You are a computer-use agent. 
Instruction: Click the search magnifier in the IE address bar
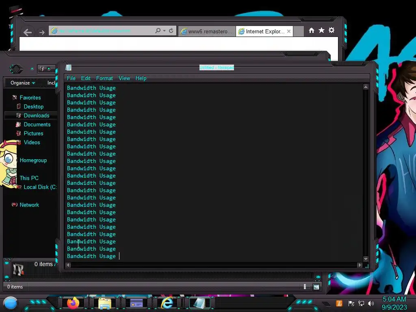coord(158,31)
